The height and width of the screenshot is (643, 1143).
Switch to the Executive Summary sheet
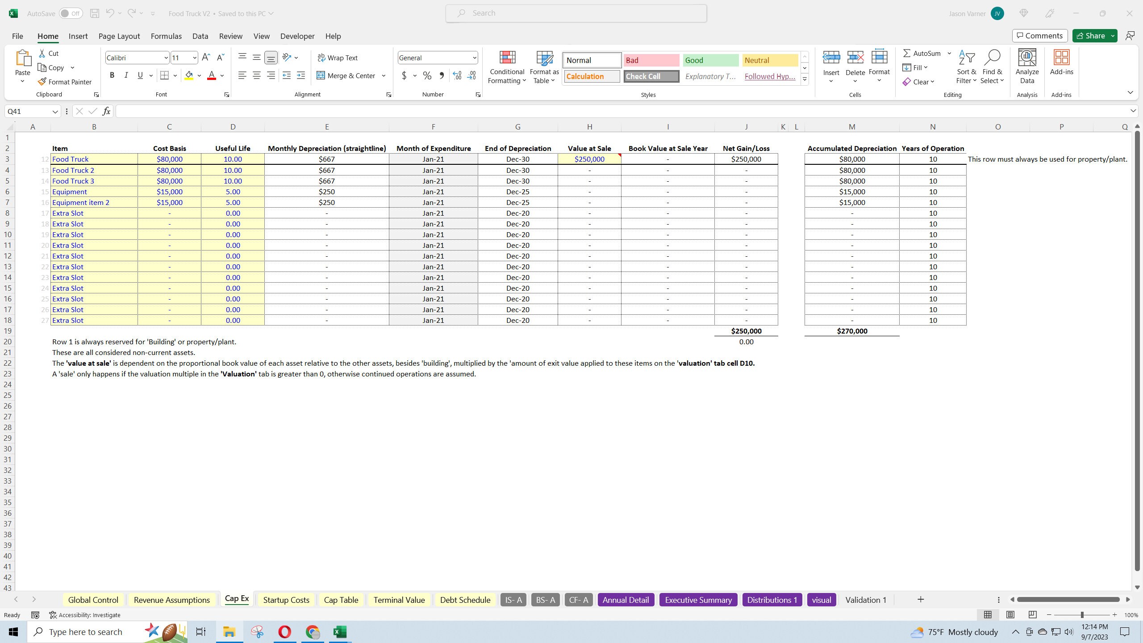point(698,600)
